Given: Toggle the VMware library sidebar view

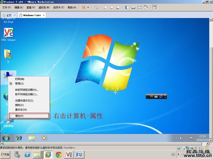Looking at the screenshot, I should pyautogui.click(x=127, y=7).
